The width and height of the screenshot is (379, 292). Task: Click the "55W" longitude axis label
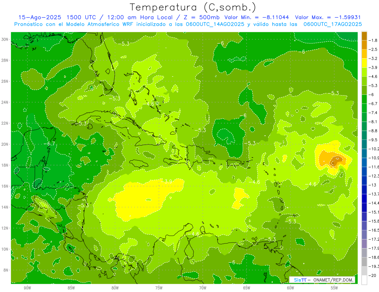click(x=334, y=288)
